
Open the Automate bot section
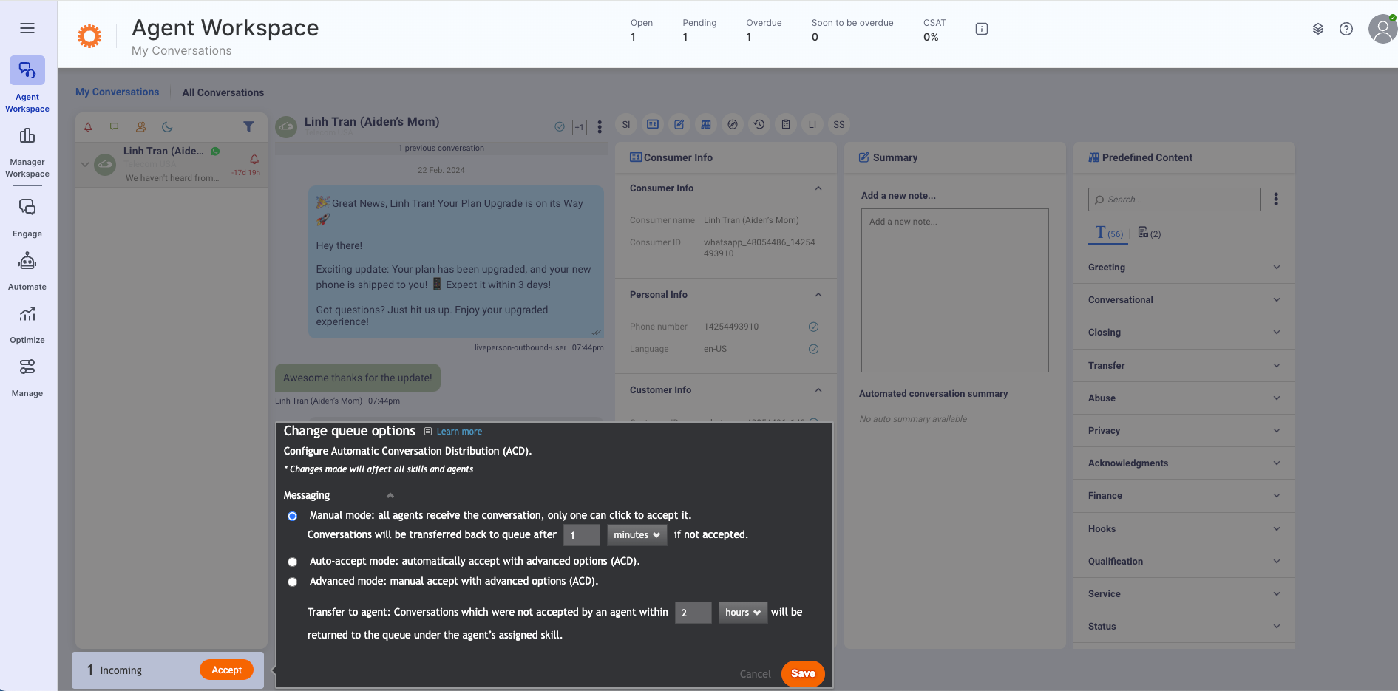[27, 271]
